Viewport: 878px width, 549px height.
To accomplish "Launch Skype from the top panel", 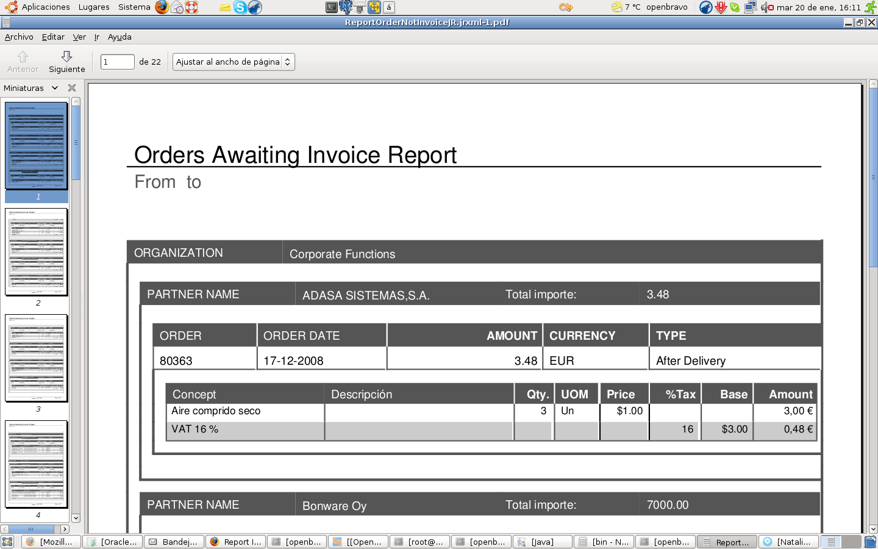I will 240,7.
